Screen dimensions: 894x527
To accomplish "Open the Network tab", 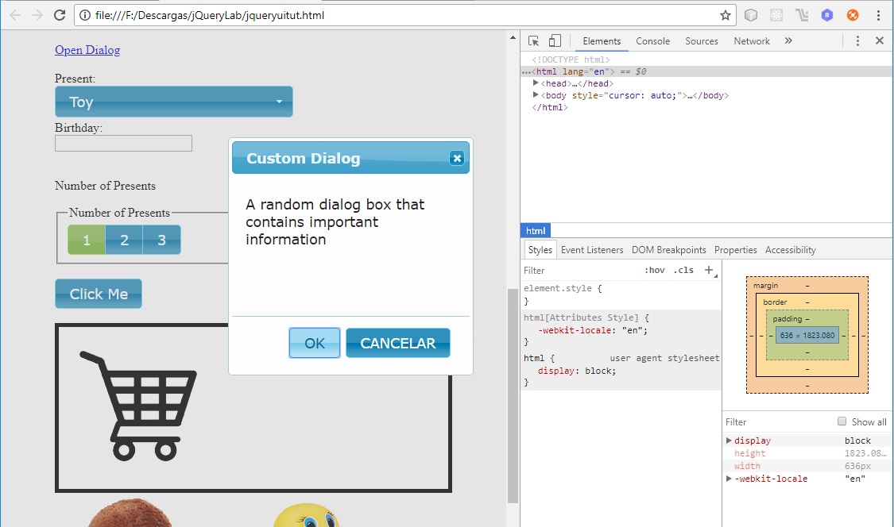I will click(752, 41).
